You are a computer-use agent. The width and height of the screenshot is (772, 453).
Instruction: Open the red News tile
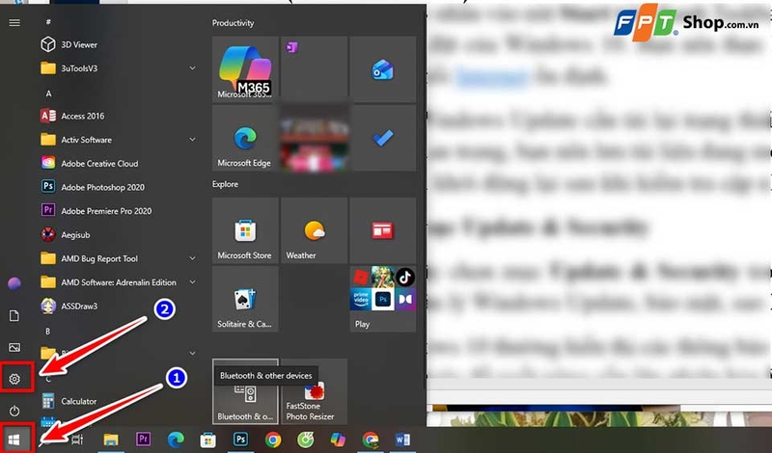tap(382, 230)
